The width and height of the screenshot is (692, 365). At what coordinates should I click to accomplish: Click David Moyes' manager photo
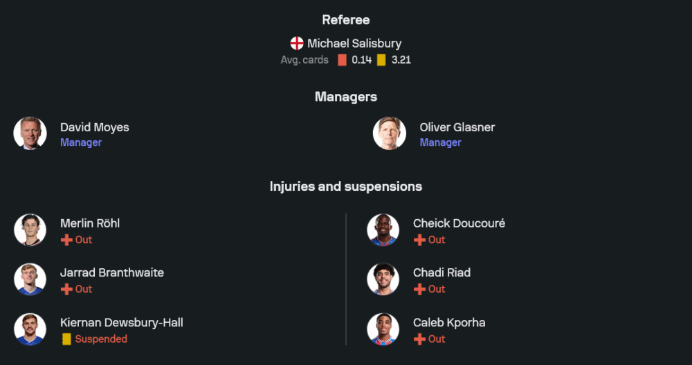click(30, 133)
